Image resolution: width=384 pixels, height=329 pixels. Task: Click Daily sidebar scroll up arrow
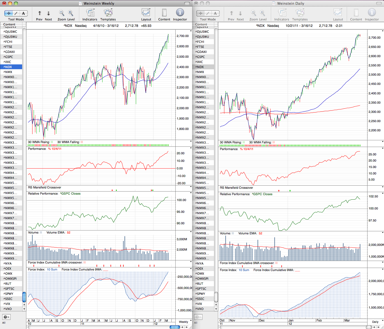[216, 304]
